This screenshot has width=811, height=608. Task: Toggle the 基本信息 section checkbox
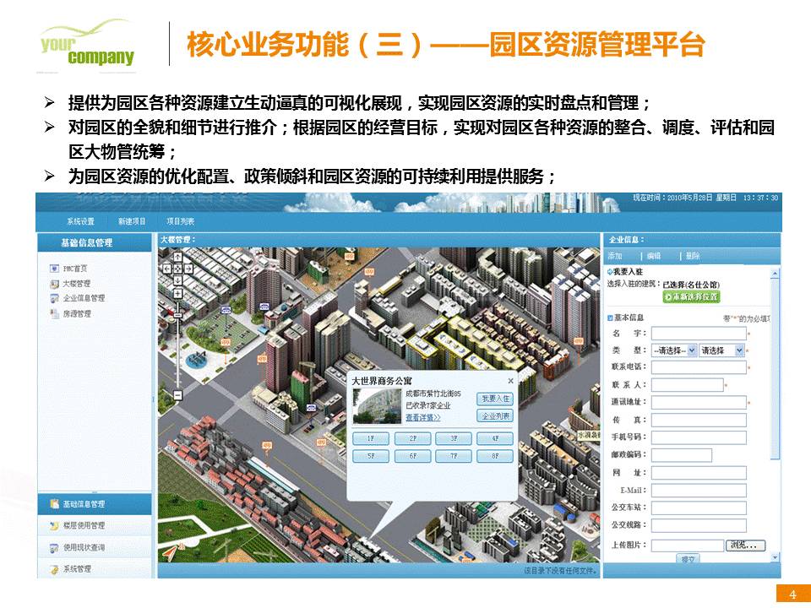(x=611, y=318)
